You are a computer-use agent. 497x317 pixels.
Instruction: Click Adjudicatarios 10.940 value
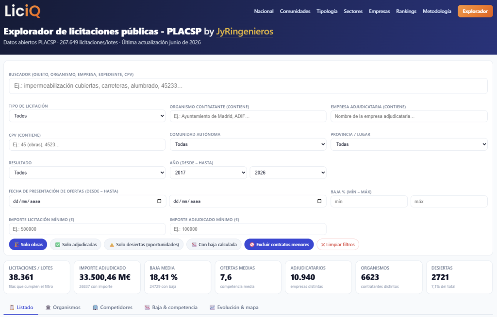(303, 277)
